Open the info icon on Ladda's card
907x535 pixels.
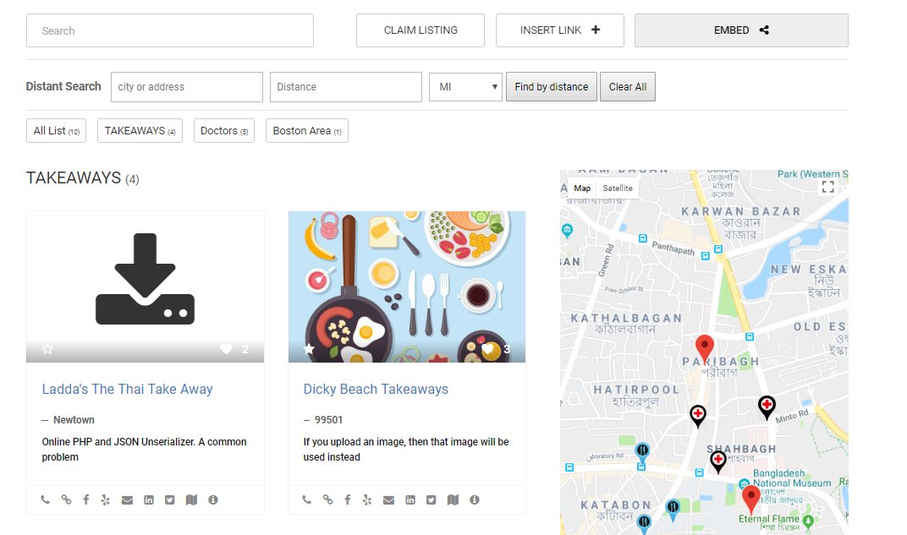(x=213, y=500)
